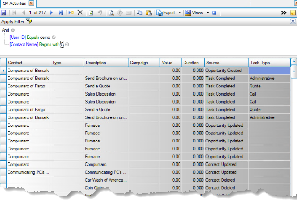Click the grayed diamond arrow icon
Image resolution: width=297 pixels, height=200 pixels.
click(120, 12)
